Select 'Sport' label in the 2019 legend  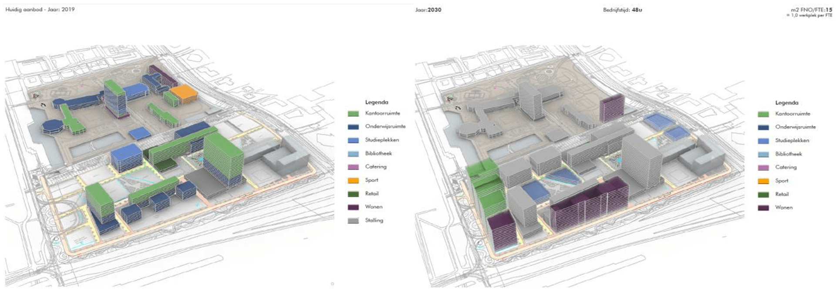pos(371,180)
